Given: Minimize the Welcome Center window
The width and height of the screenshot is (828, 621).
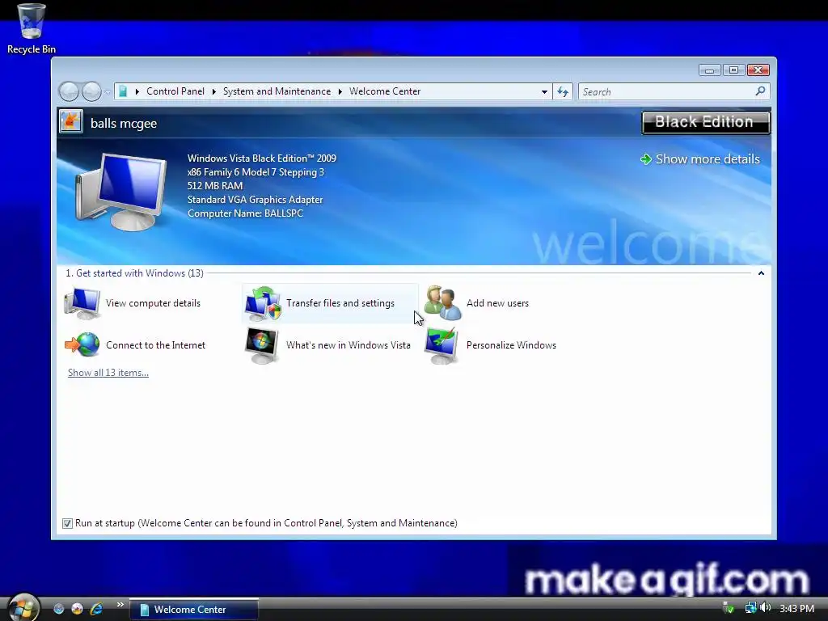Looking at the screenshot, I should pos(709,70).
